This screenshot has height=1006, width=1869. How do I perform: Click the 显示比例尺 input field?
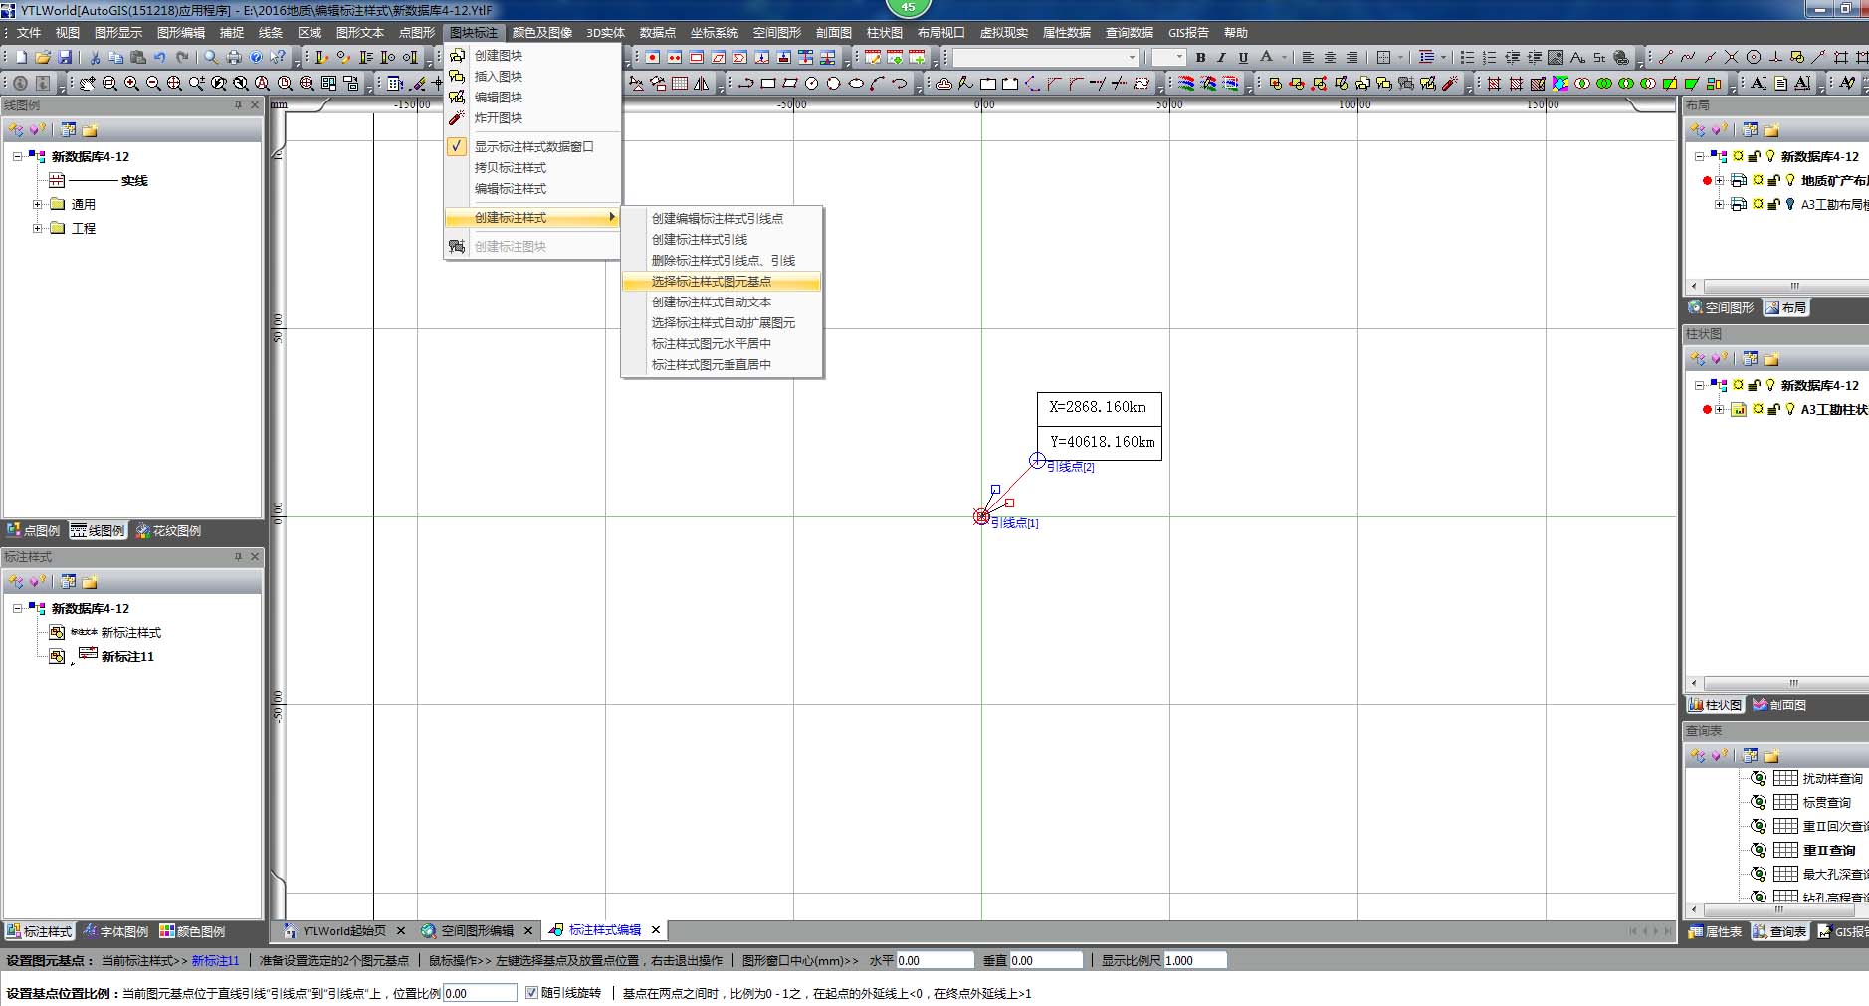(1194, 961)
